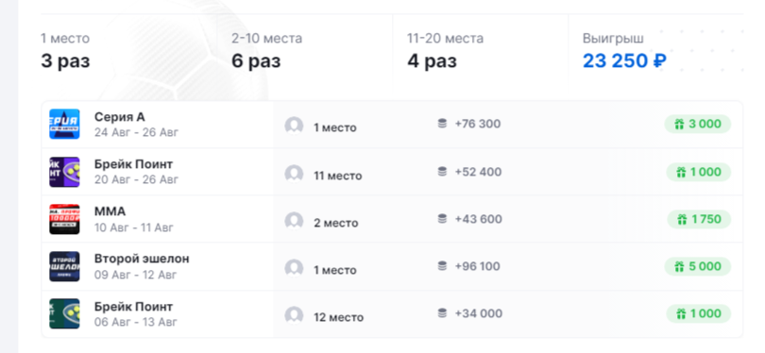The image size is (765, 353).
Task: Click the green Брейк Поинт tournament logo
Action: (x=64, y=313)
